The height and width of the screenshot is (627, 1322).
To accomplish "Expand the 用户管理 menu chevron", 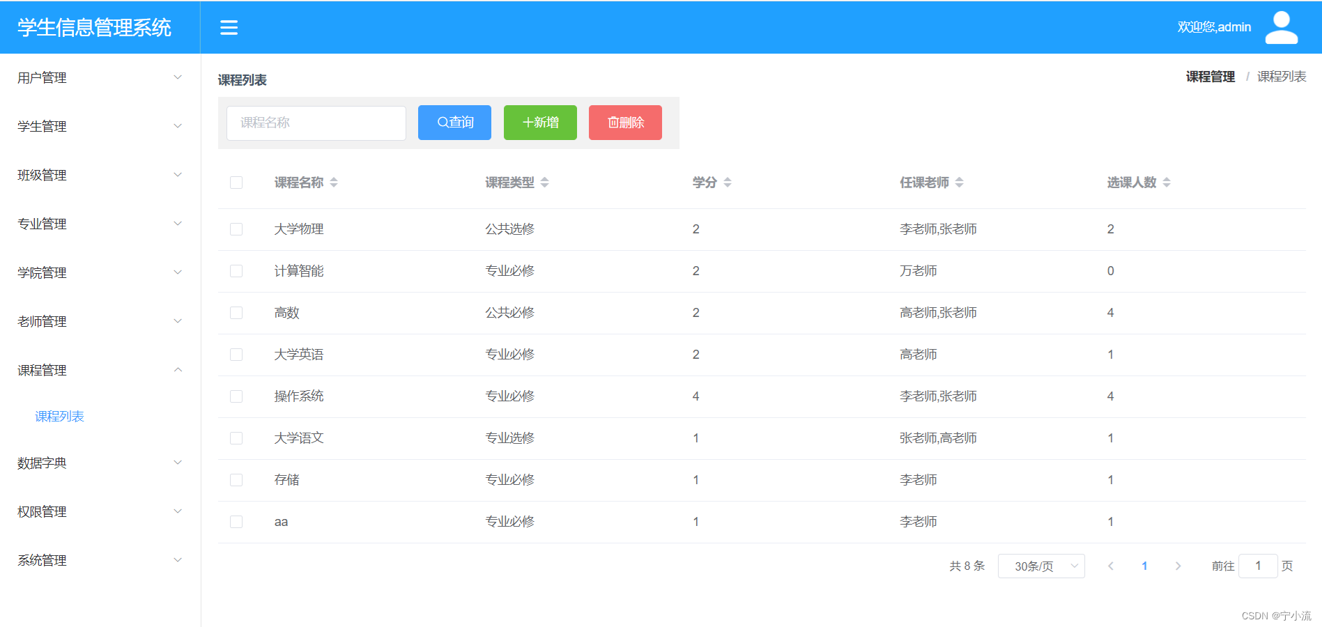I will coord(178,77).
